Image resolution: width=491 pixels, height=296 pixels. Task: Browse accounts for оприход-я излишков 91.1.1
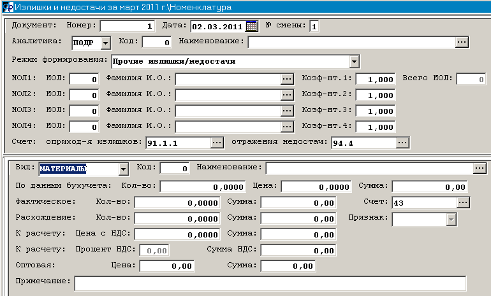coord(217,143)
